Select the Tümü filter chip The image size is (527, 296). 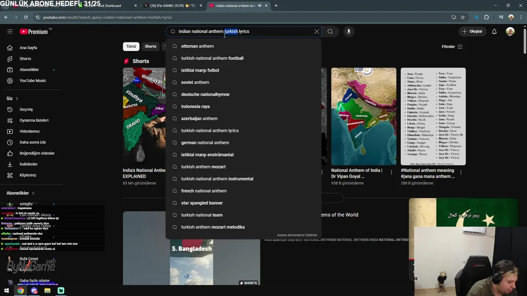(x=131, y=46)
